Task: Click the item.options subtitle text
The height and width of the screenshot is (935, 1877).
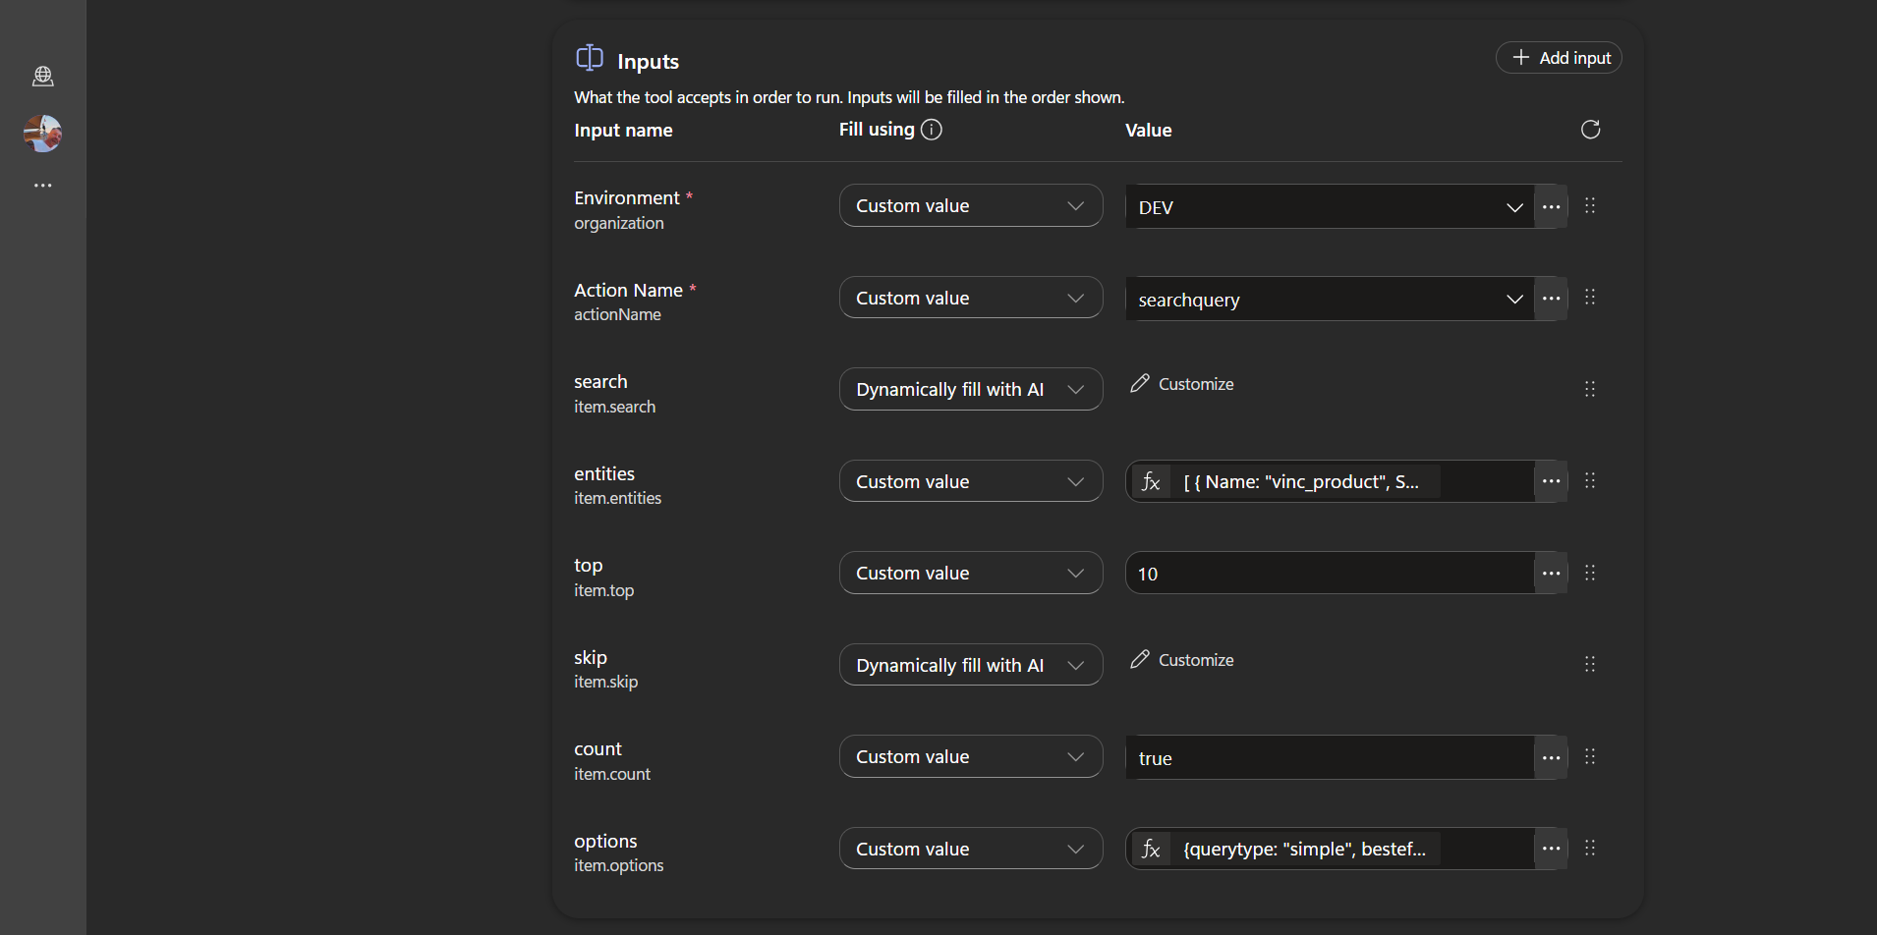Action: click(x=618, y=865)
